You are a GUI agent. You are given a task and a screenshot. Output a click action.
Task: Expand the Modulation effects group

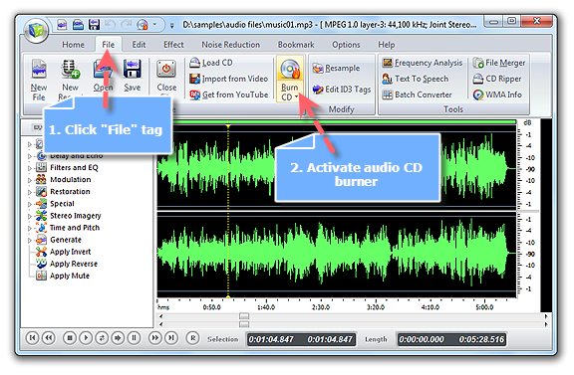[x=30, y=180]
